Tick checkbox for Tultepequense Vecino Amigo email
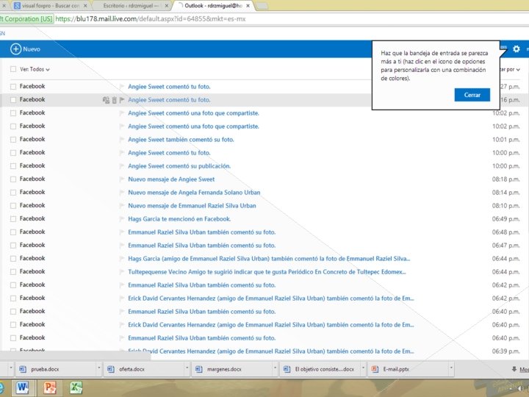Image resolution: width=529 pixels, height=397 pixels. [13, 272]
